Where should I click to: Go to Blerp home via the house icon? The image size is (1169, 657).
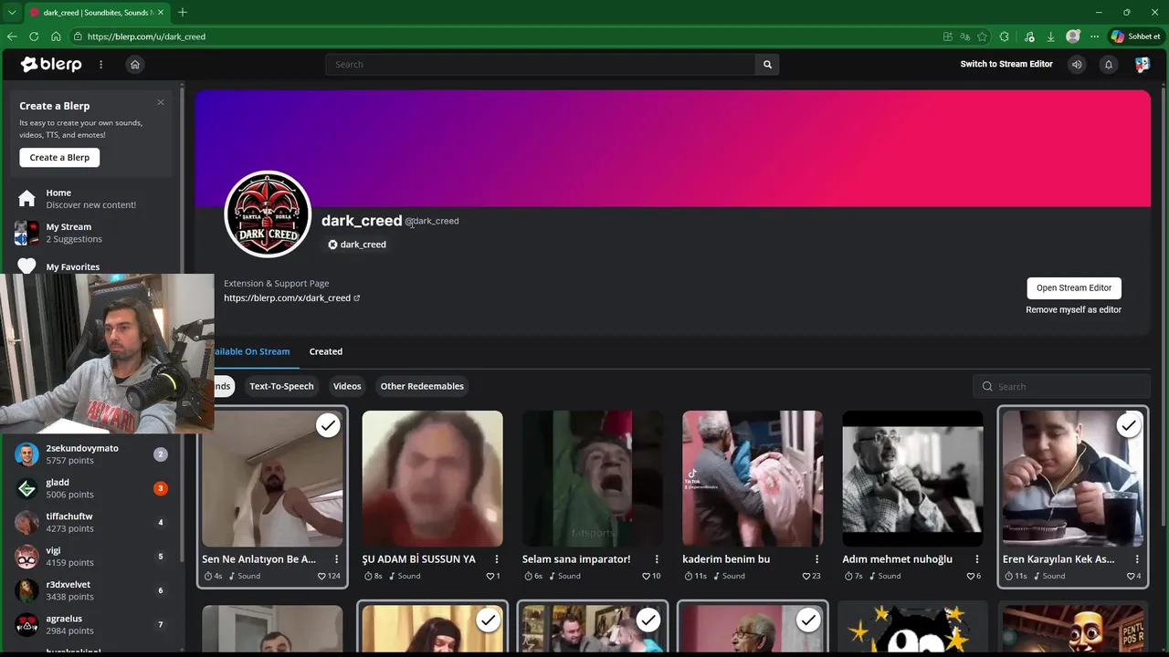[x=135, y=65]
